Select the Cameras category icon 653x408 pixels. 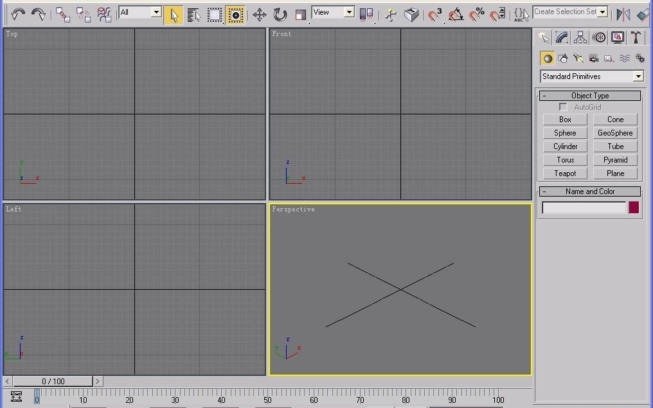point(593,58)
